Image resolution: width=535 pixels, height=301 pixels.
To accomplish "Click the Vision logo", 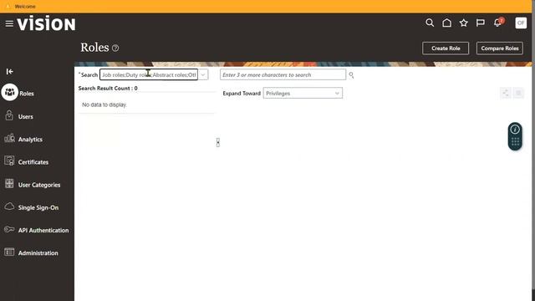I will (x=46, y=23).
